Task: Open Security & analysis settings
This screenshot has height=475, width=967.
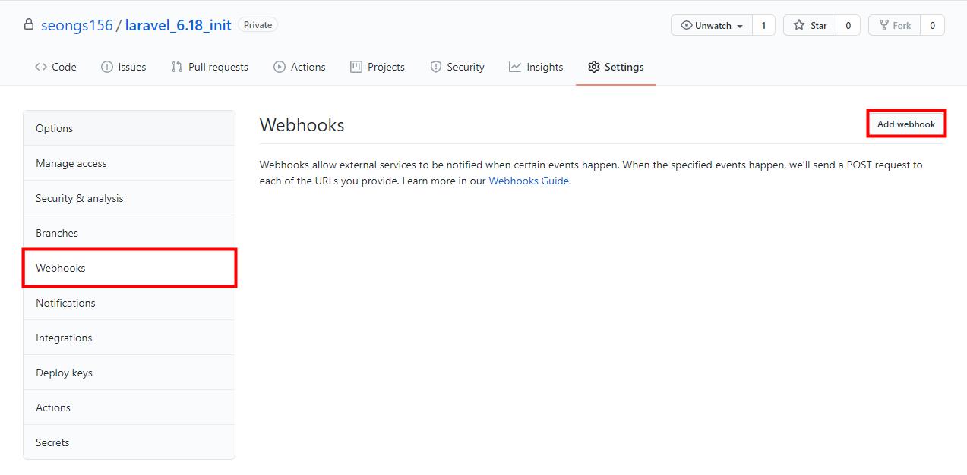Action: [x=129, y=198]
